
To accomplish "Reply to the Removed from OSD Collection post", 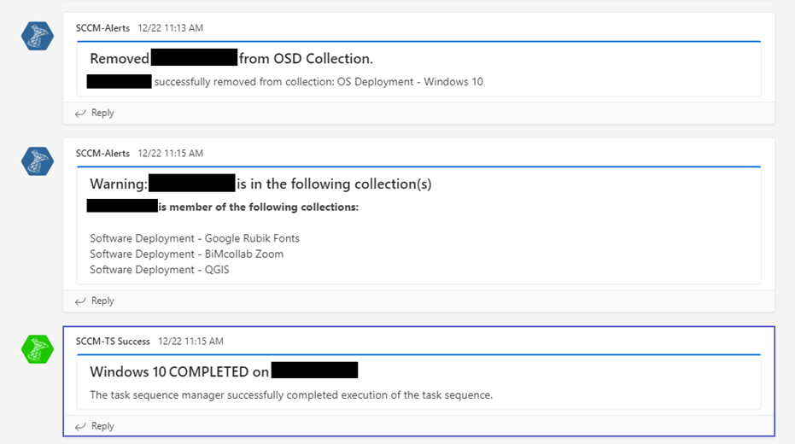I will [x=102, y=113].
